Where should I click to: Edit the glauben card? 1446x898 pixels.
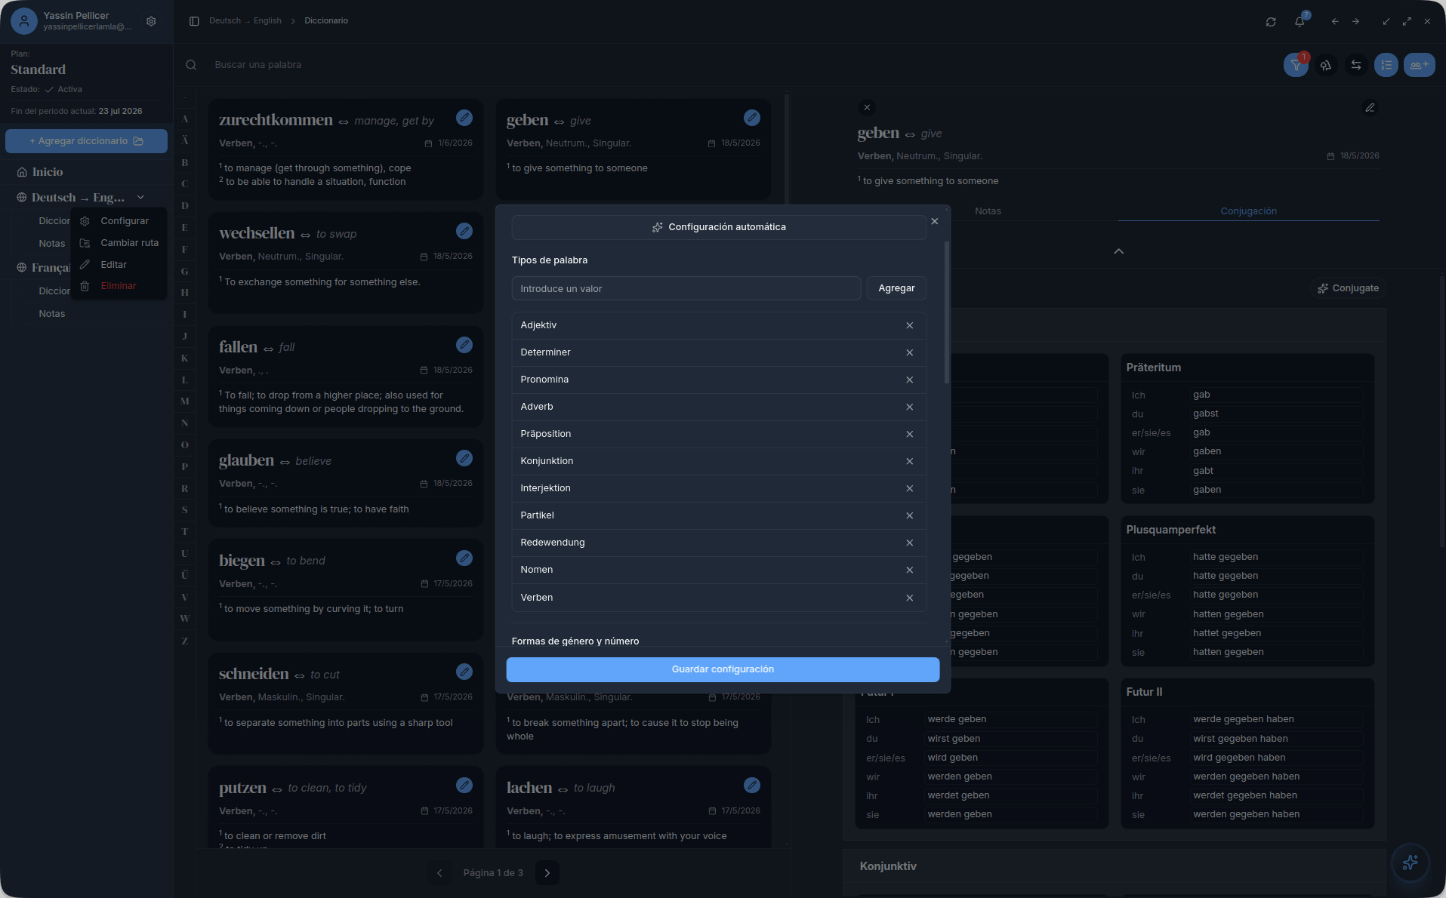464,458
